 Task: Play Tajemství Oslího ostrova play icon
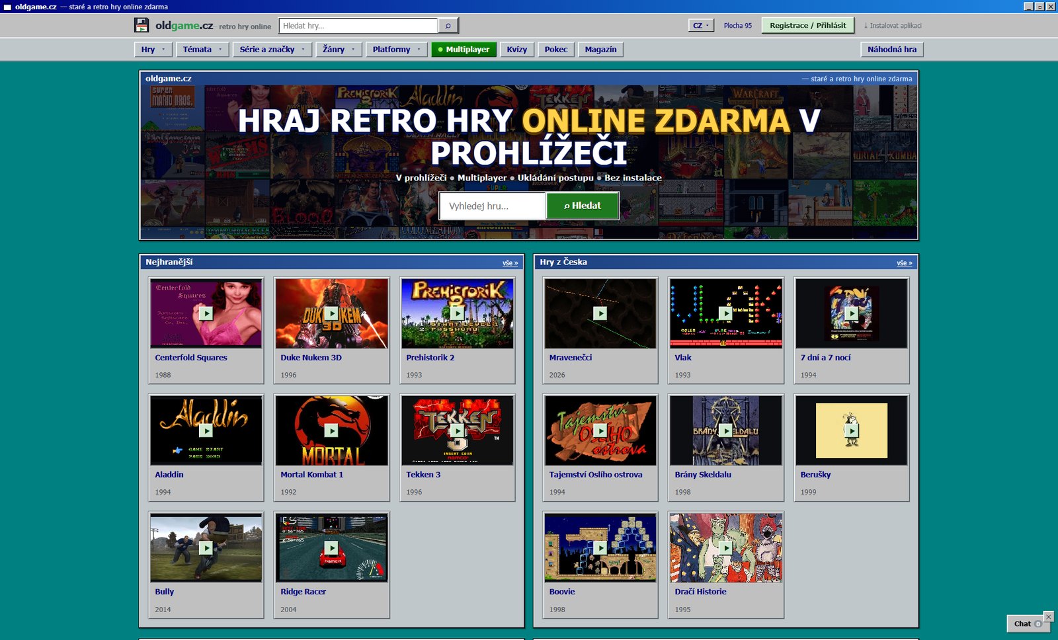(x=600, y=430)
